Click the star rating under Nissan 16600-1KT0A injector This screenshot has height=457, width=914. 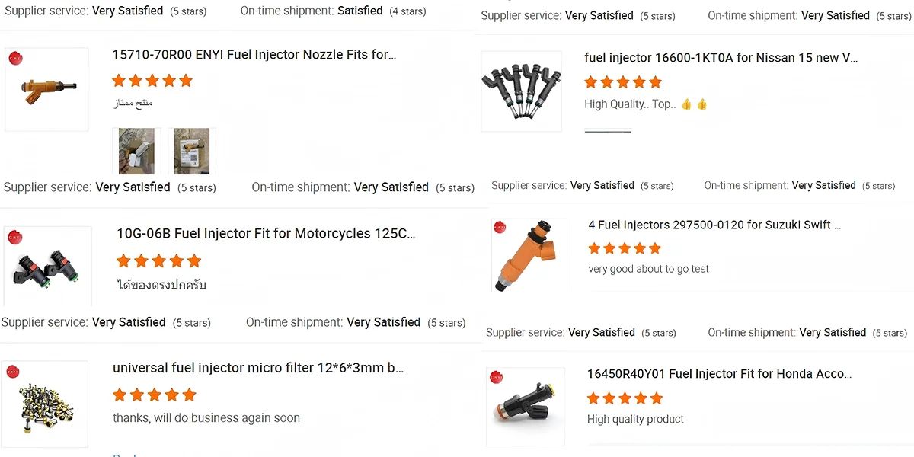[x=623, y=82]
